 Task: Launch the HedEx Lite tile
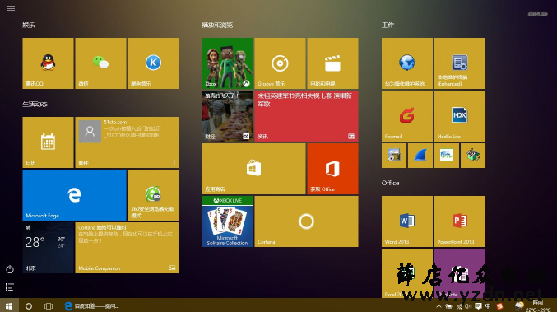pos(460,116)
